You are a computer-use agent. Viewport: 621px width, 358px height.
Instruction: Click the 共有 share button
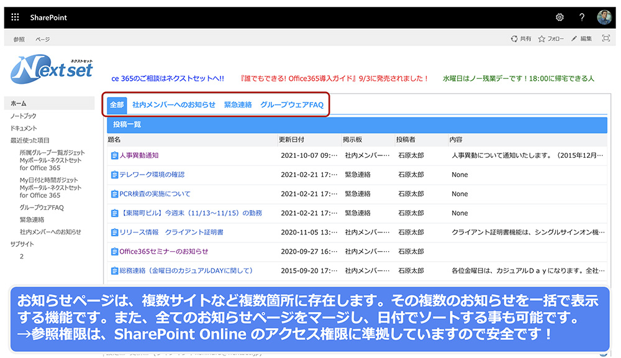521,39
